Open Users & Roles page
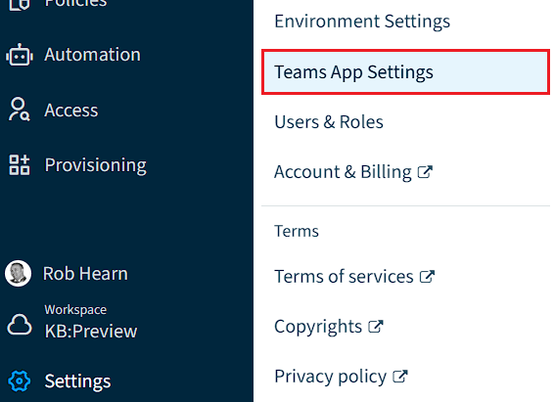This screenshot has width=554, height=402. pyautogui.click(x=329, y=122)
